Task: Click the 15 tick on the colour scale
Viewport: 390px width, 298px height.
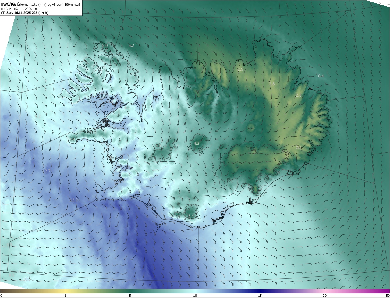Action: pyautogui.click(x=260, y=296)
